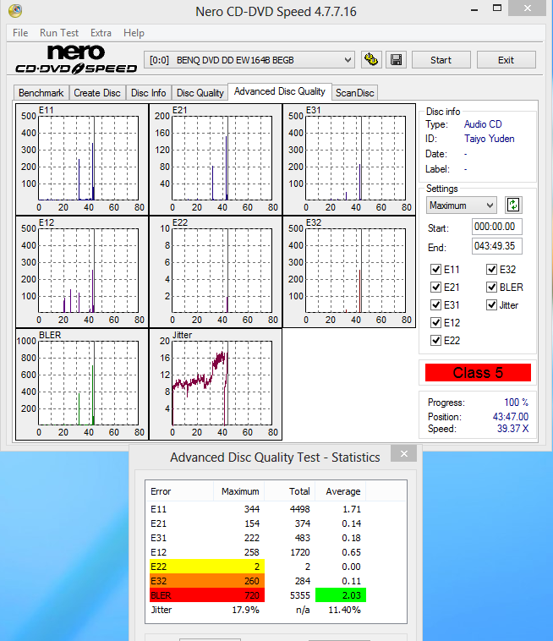Click the yellow E22 maximum cell
The width and height of the screenshot is (553, 641).
(207, 567)
